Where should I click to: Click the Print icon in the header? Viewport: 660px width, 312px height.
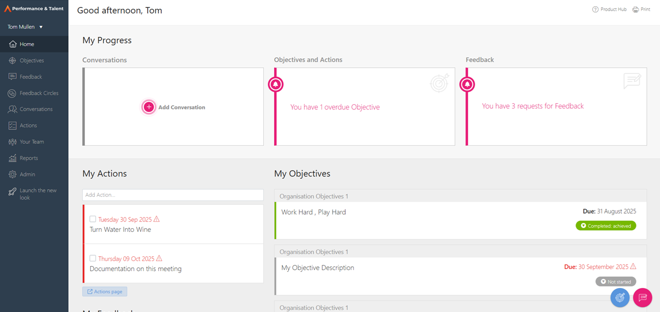(635, 9)
